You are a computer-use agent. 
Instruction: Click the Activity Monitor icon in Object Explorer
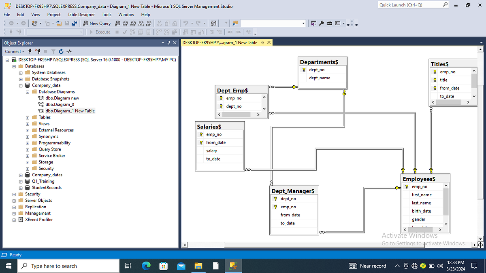[69, 51]
